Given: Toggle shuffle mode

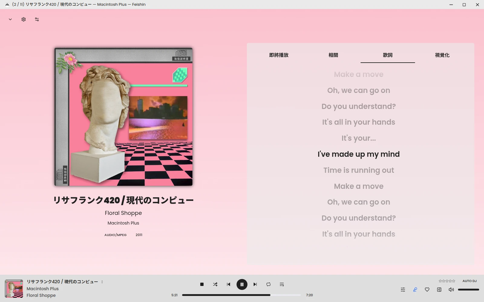Looking at the screenshot, I should pyautogui.click(x=215, y=284).
